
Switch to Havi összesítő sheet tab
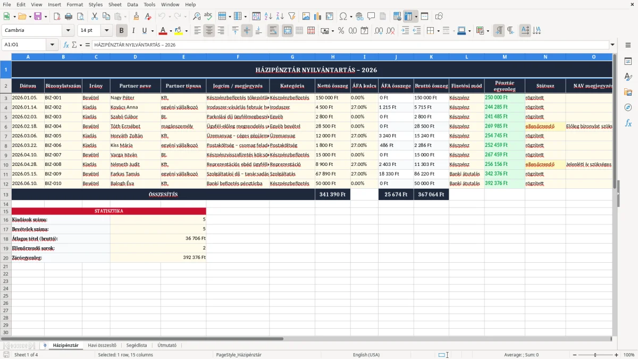(102, 345)
